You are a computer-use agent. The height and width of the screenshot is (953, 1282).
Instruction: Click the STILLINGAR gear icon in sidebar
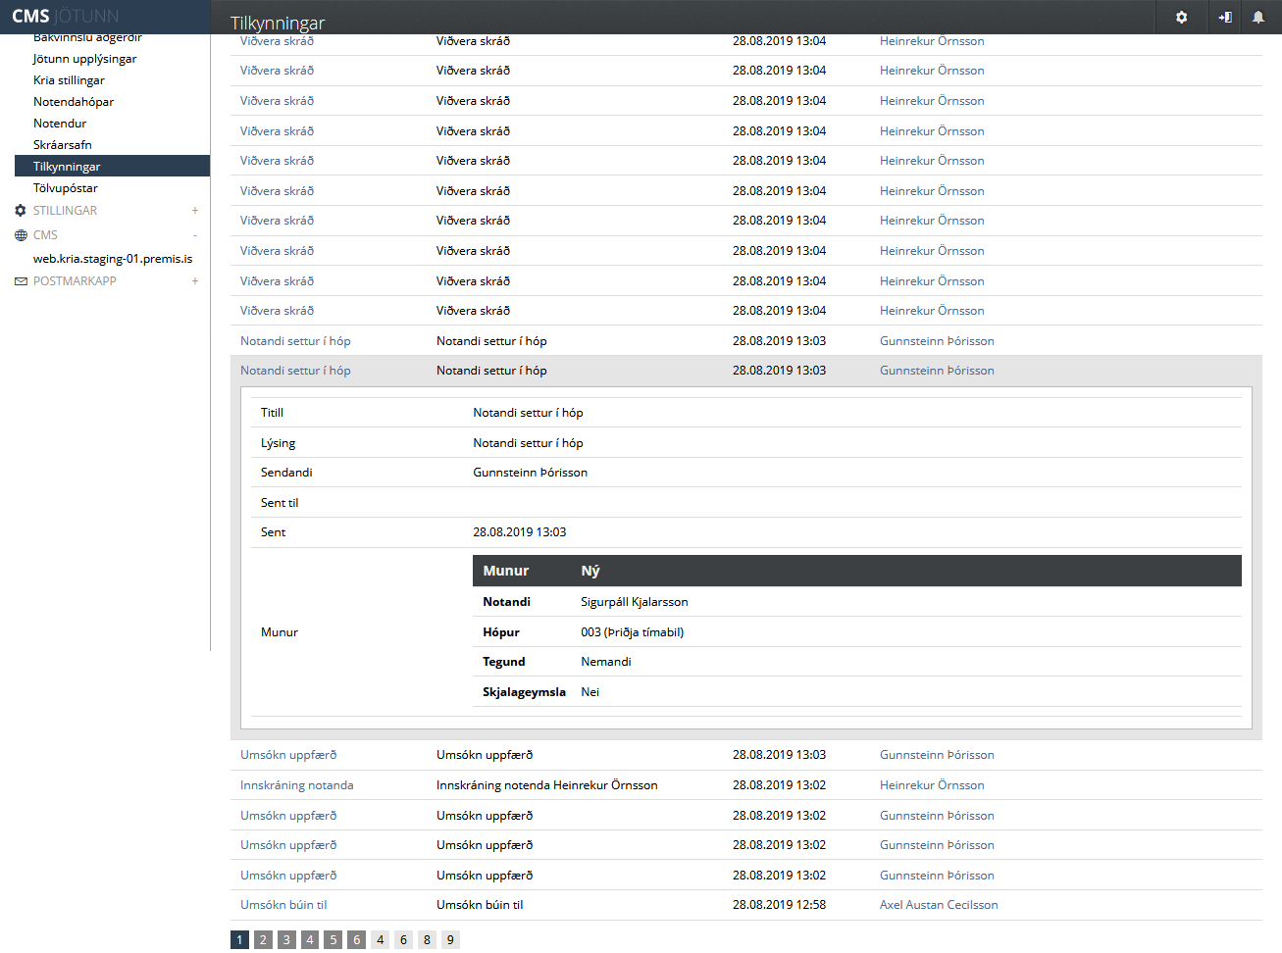21,211
